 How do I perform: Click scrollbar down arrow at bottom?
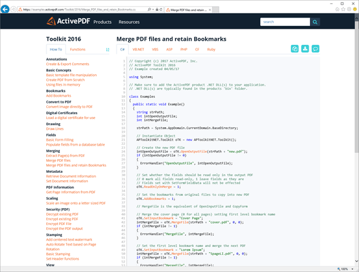pyautogui.click(x=356, y=261)
